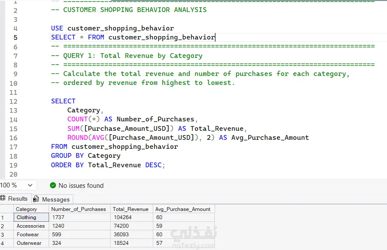
Task: Select the Total_Revenue column header
Action: coord(130,209)
